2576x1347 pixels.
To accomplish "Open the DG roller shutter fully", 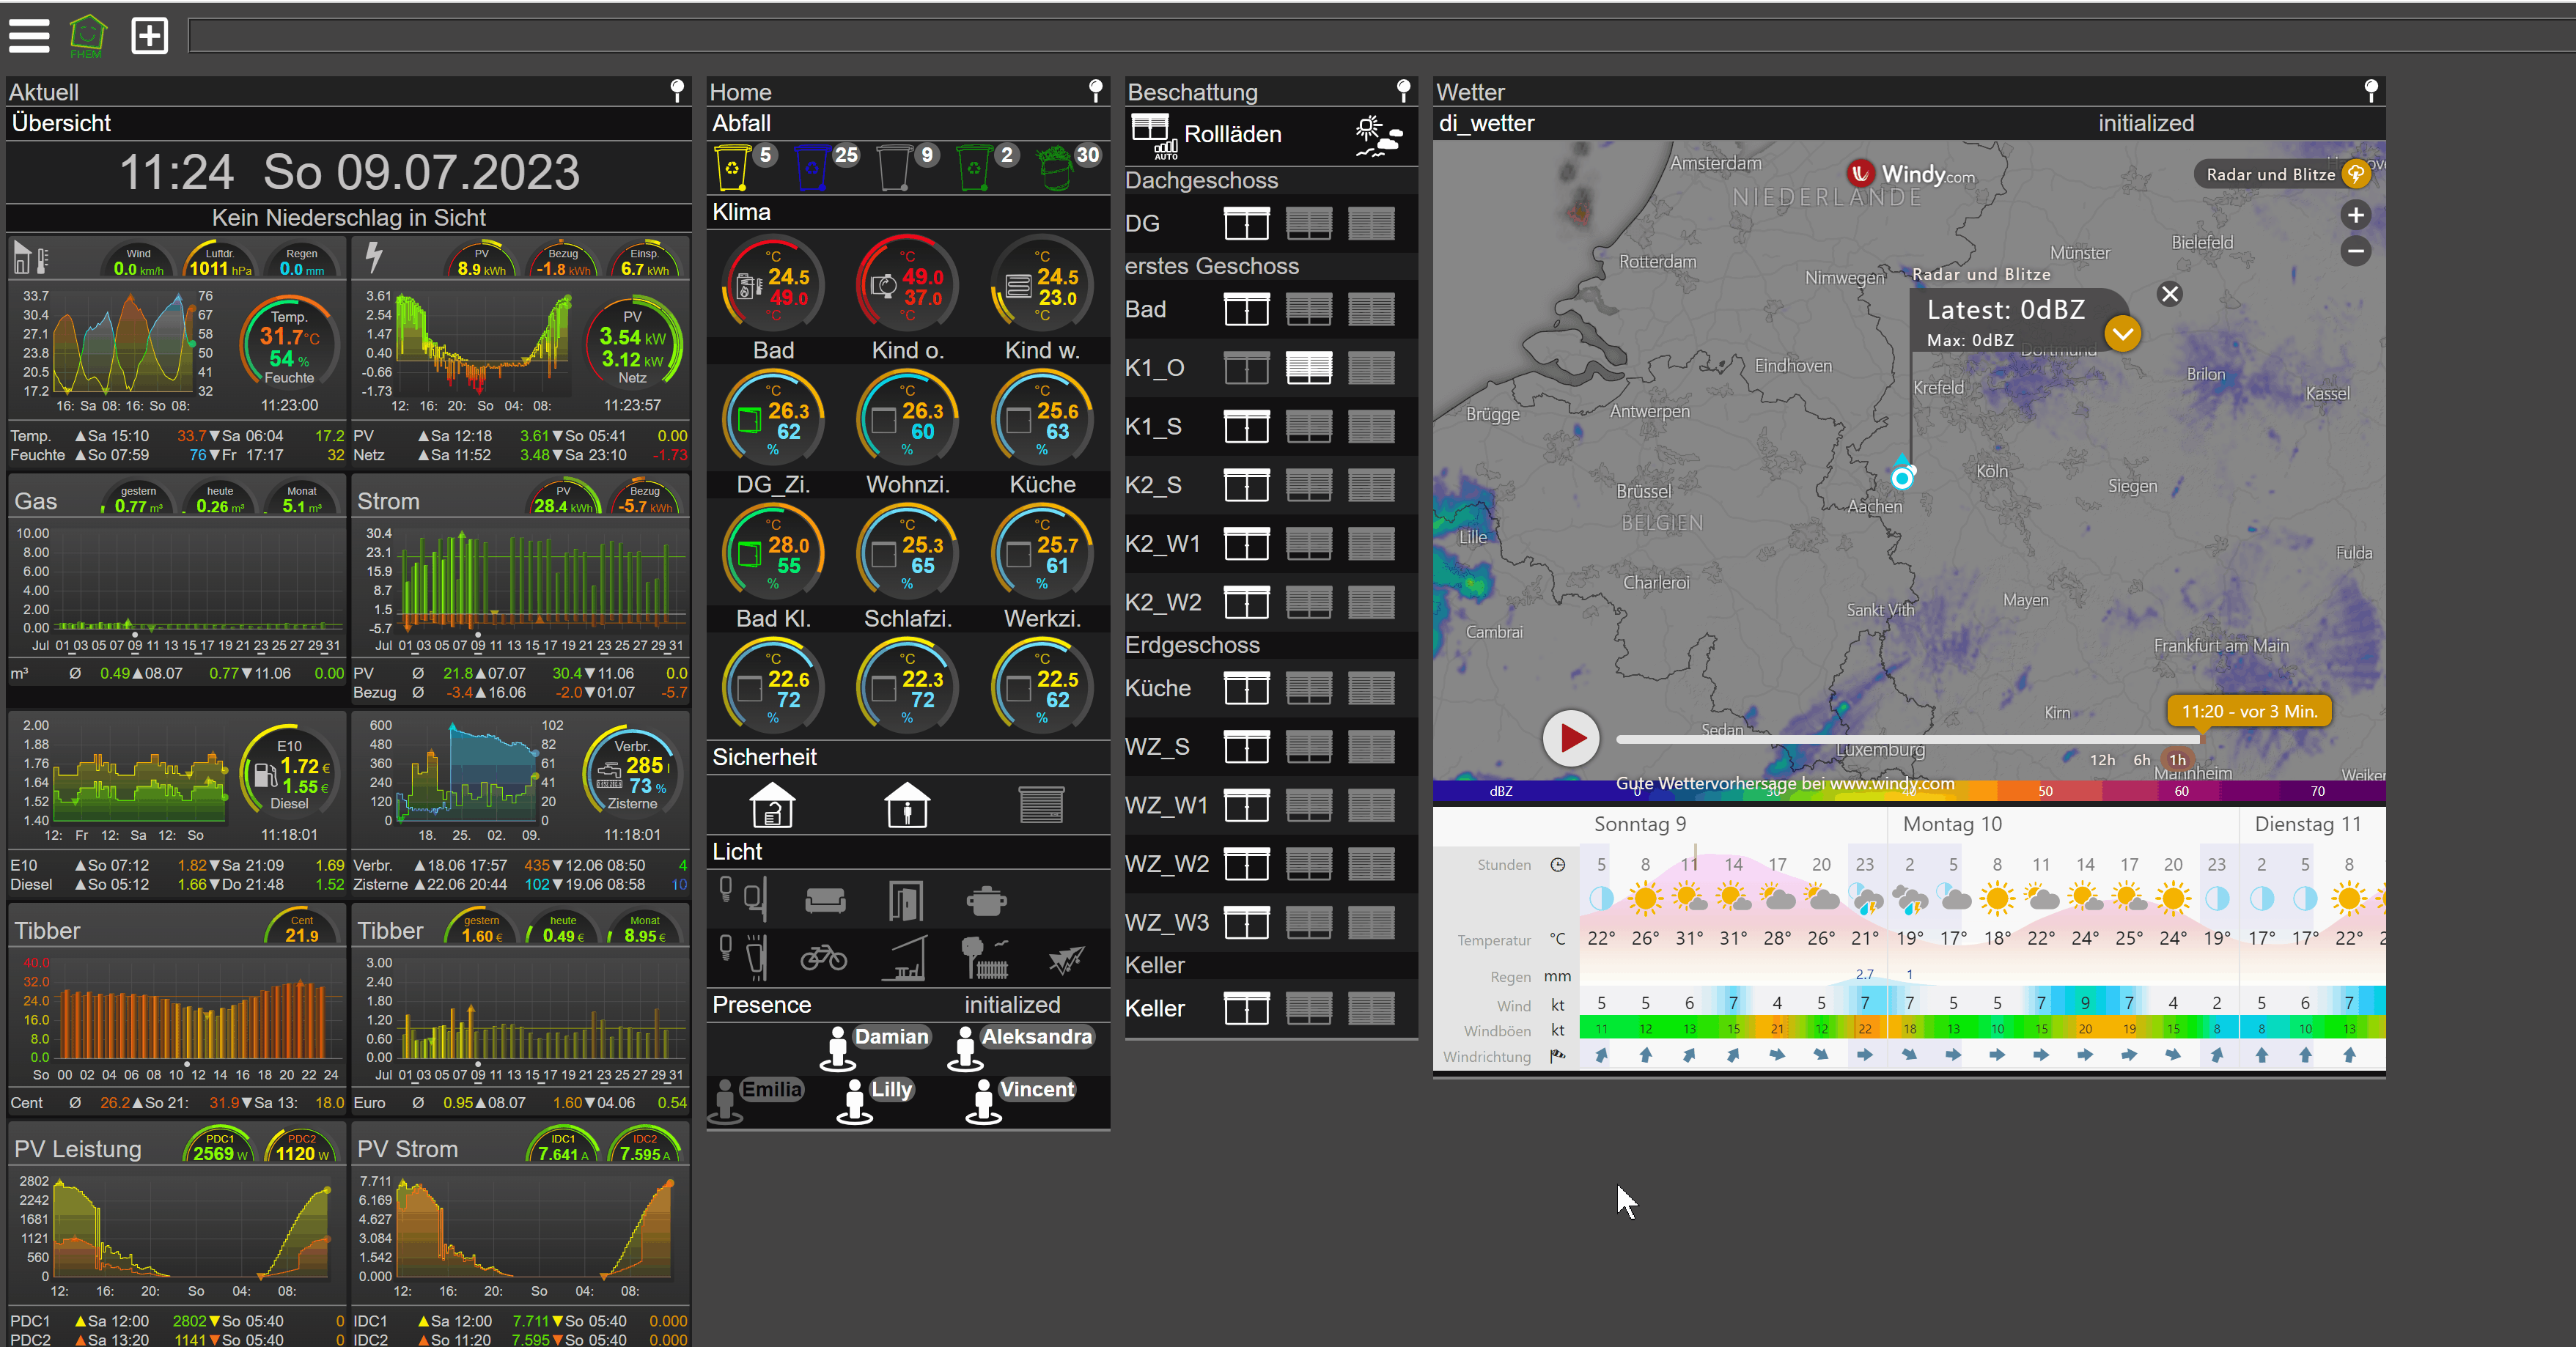I will pos(1246,223).
